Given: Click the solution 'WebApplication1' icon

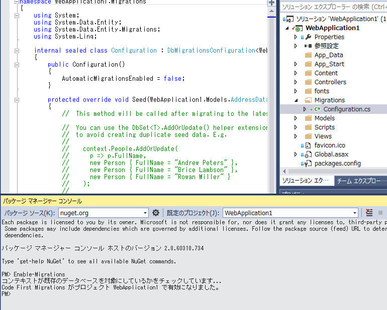Looking at the screenshot, I should click(290, 19).
